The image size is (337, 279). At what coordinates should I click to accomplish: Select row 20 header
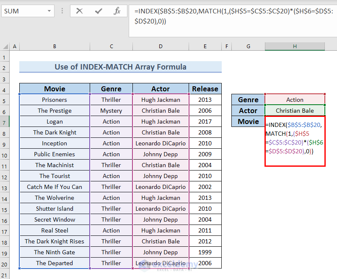point(5,263)
